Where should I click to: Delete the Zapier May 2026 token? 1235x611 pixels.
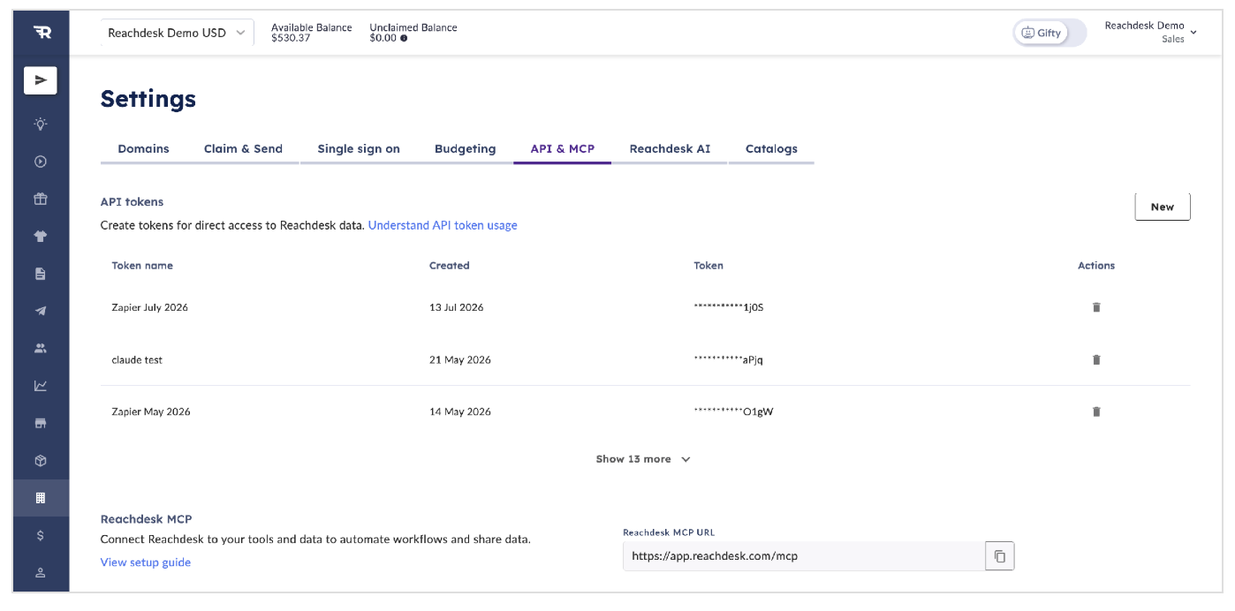point(1096,411)
